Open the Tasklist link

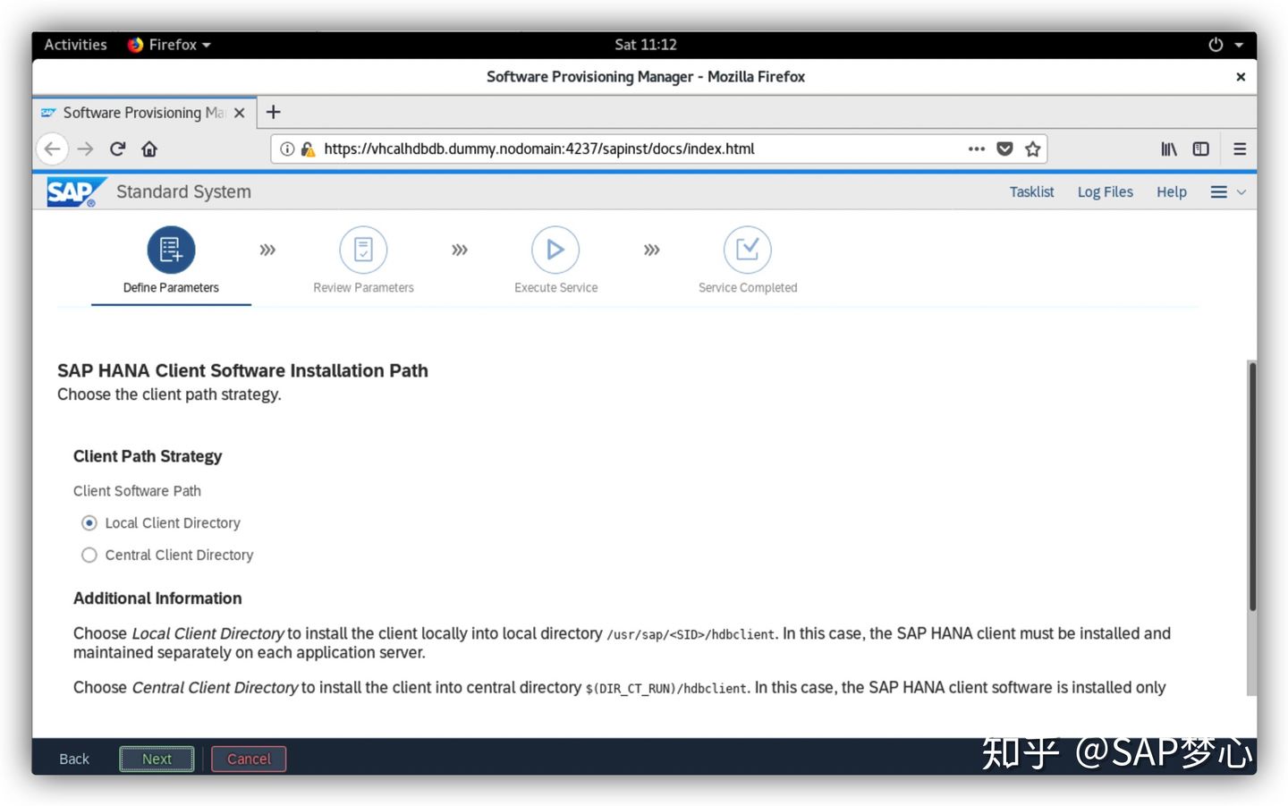click(x=1031, y=192)
